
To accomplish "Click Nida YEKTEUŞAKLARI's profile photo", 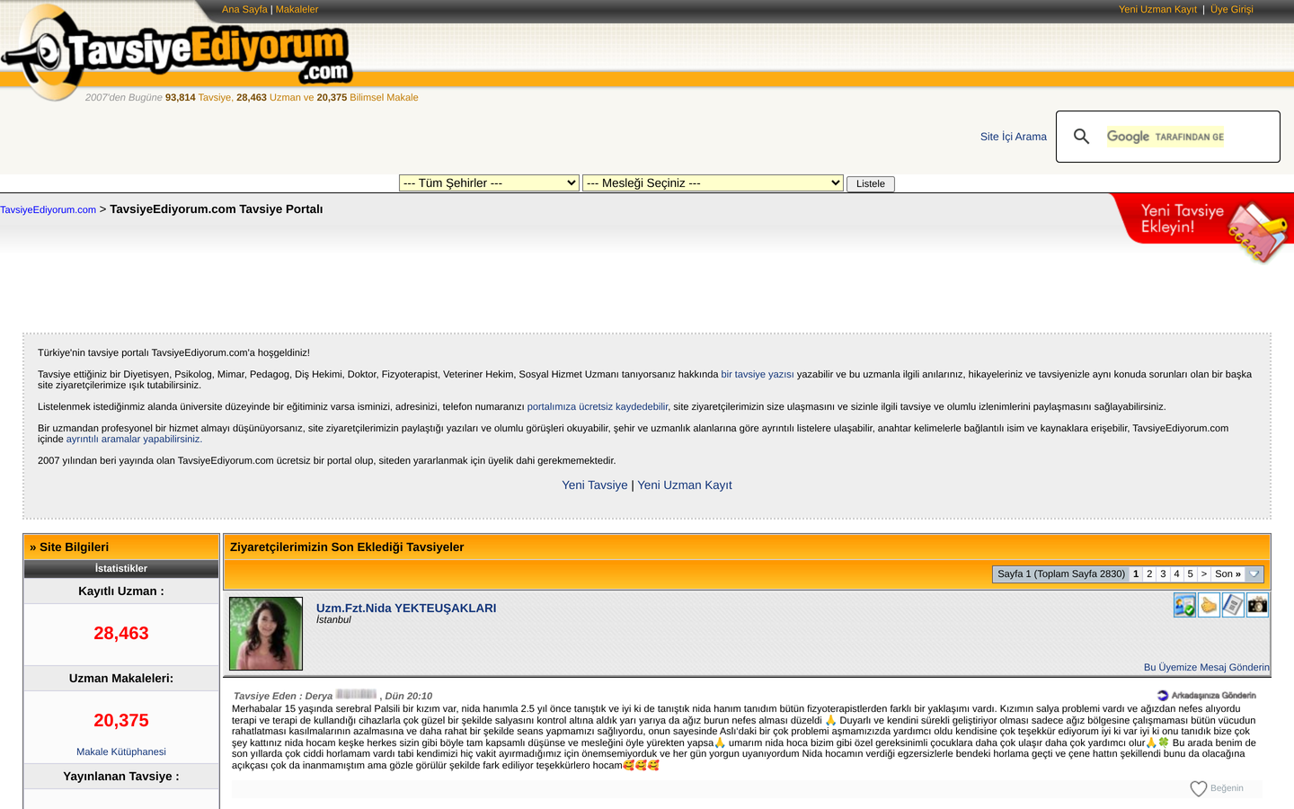I will [266, 634].
